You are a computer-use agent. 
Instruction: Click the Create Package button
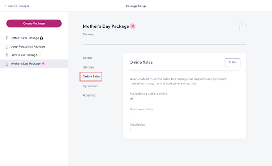(34, 23)
